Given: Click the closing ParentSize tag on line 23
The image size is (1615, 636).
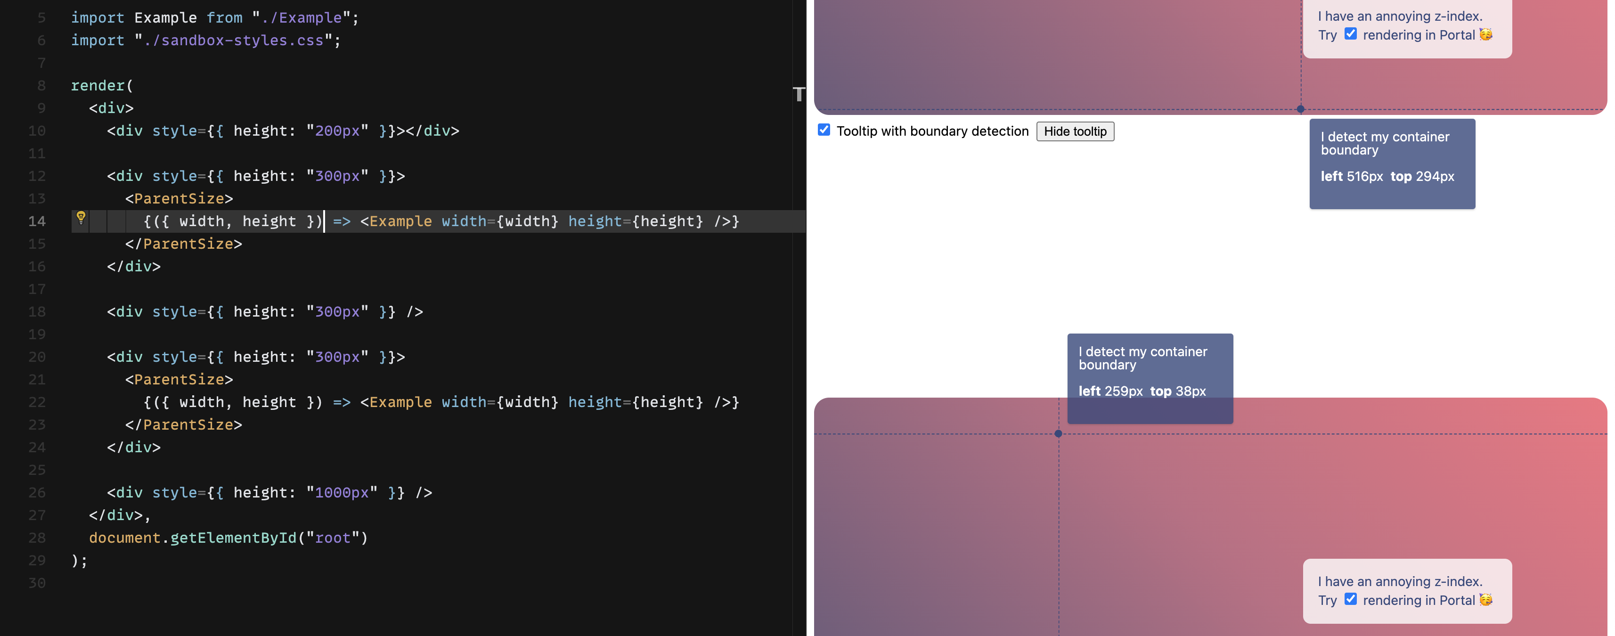Looking at the screenshot, I should [x=183, y=424].
